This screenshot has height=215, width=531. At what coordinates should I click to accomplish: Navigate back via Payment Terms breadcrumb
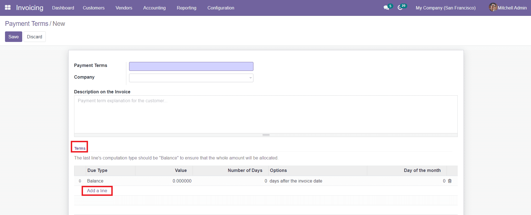[27, 24]
